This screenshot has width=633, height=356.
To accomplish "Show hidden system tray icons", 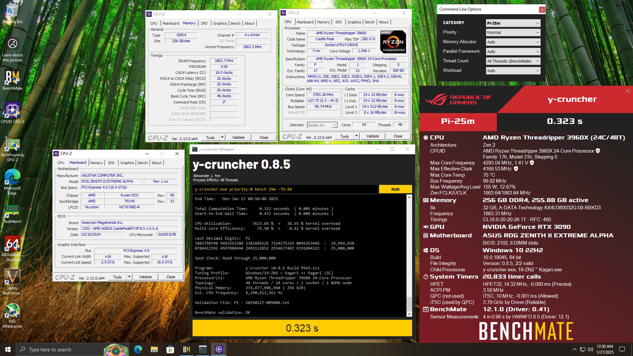I will pyautogui.click(x=575, y=349).
